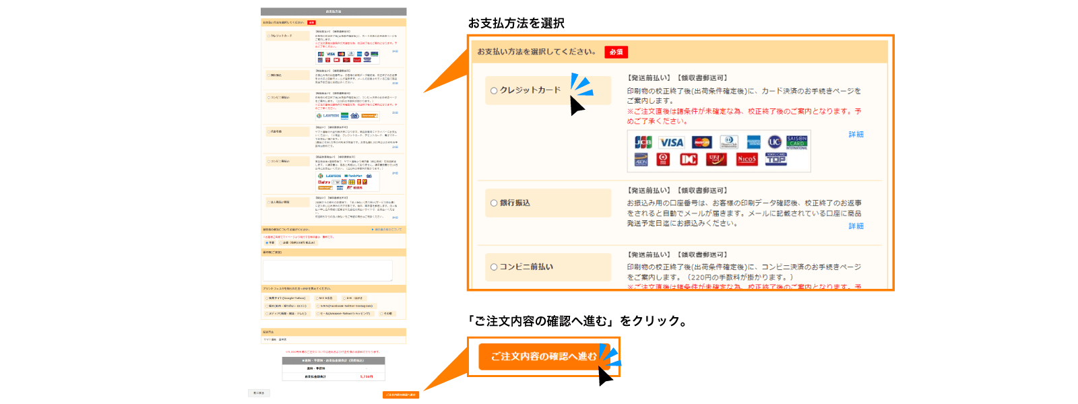Image resolution: width=1078 pixels, height=404 pixels.
Task: Click the small gray 前に戻る button
Action: (259, 393)
